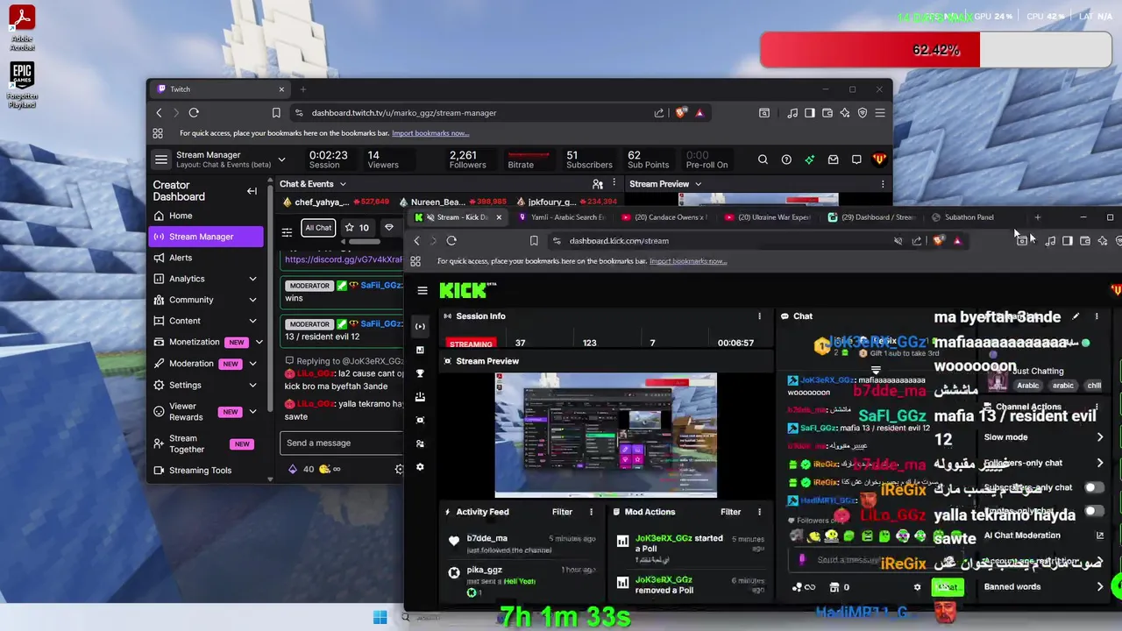Open Brave Shields icon in Twitch window
The image size is (1122, 631).
(x=681, y=112)
